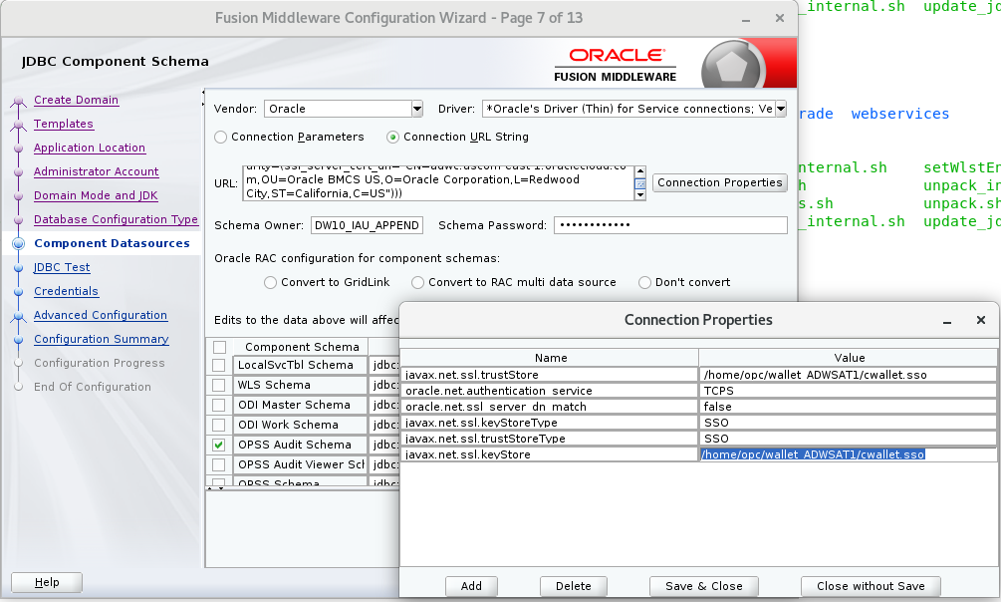This screenshot has height=602, width=1001.
Task: Select Convert to GridLink option
Action: [270, 282]
